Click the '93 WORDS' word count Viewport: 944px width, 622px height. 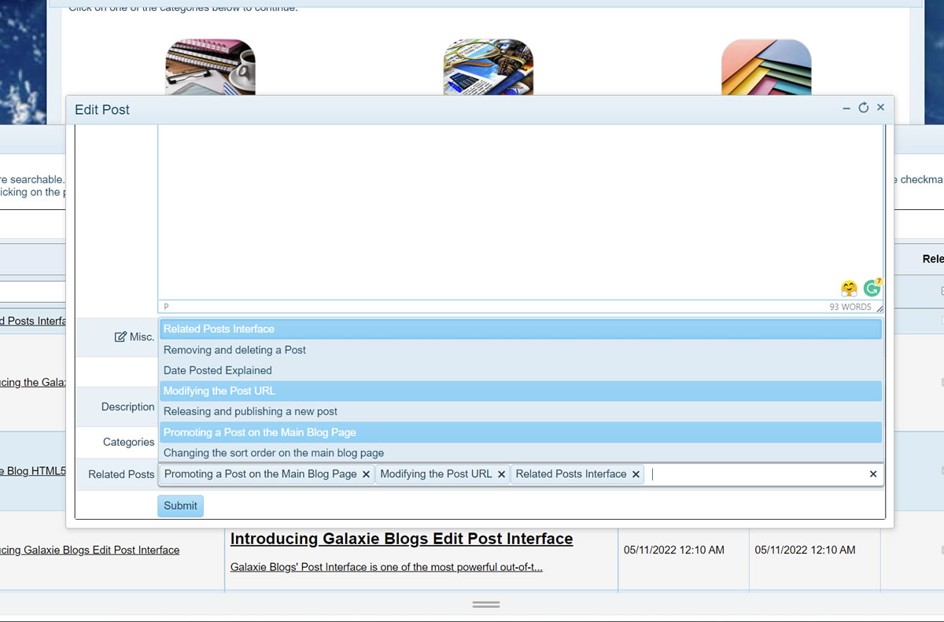(850, 307)
